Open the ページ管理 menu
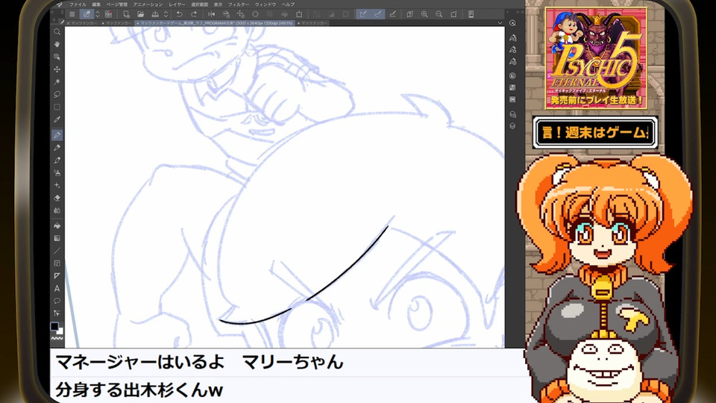Image resolution: width=716 pixels, height=403 pixels. (x=117, y=4)
